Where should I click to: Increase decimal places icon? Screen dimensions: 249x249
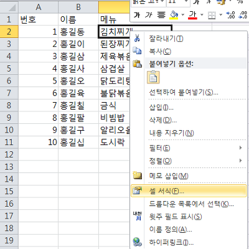tap(231, 15)
